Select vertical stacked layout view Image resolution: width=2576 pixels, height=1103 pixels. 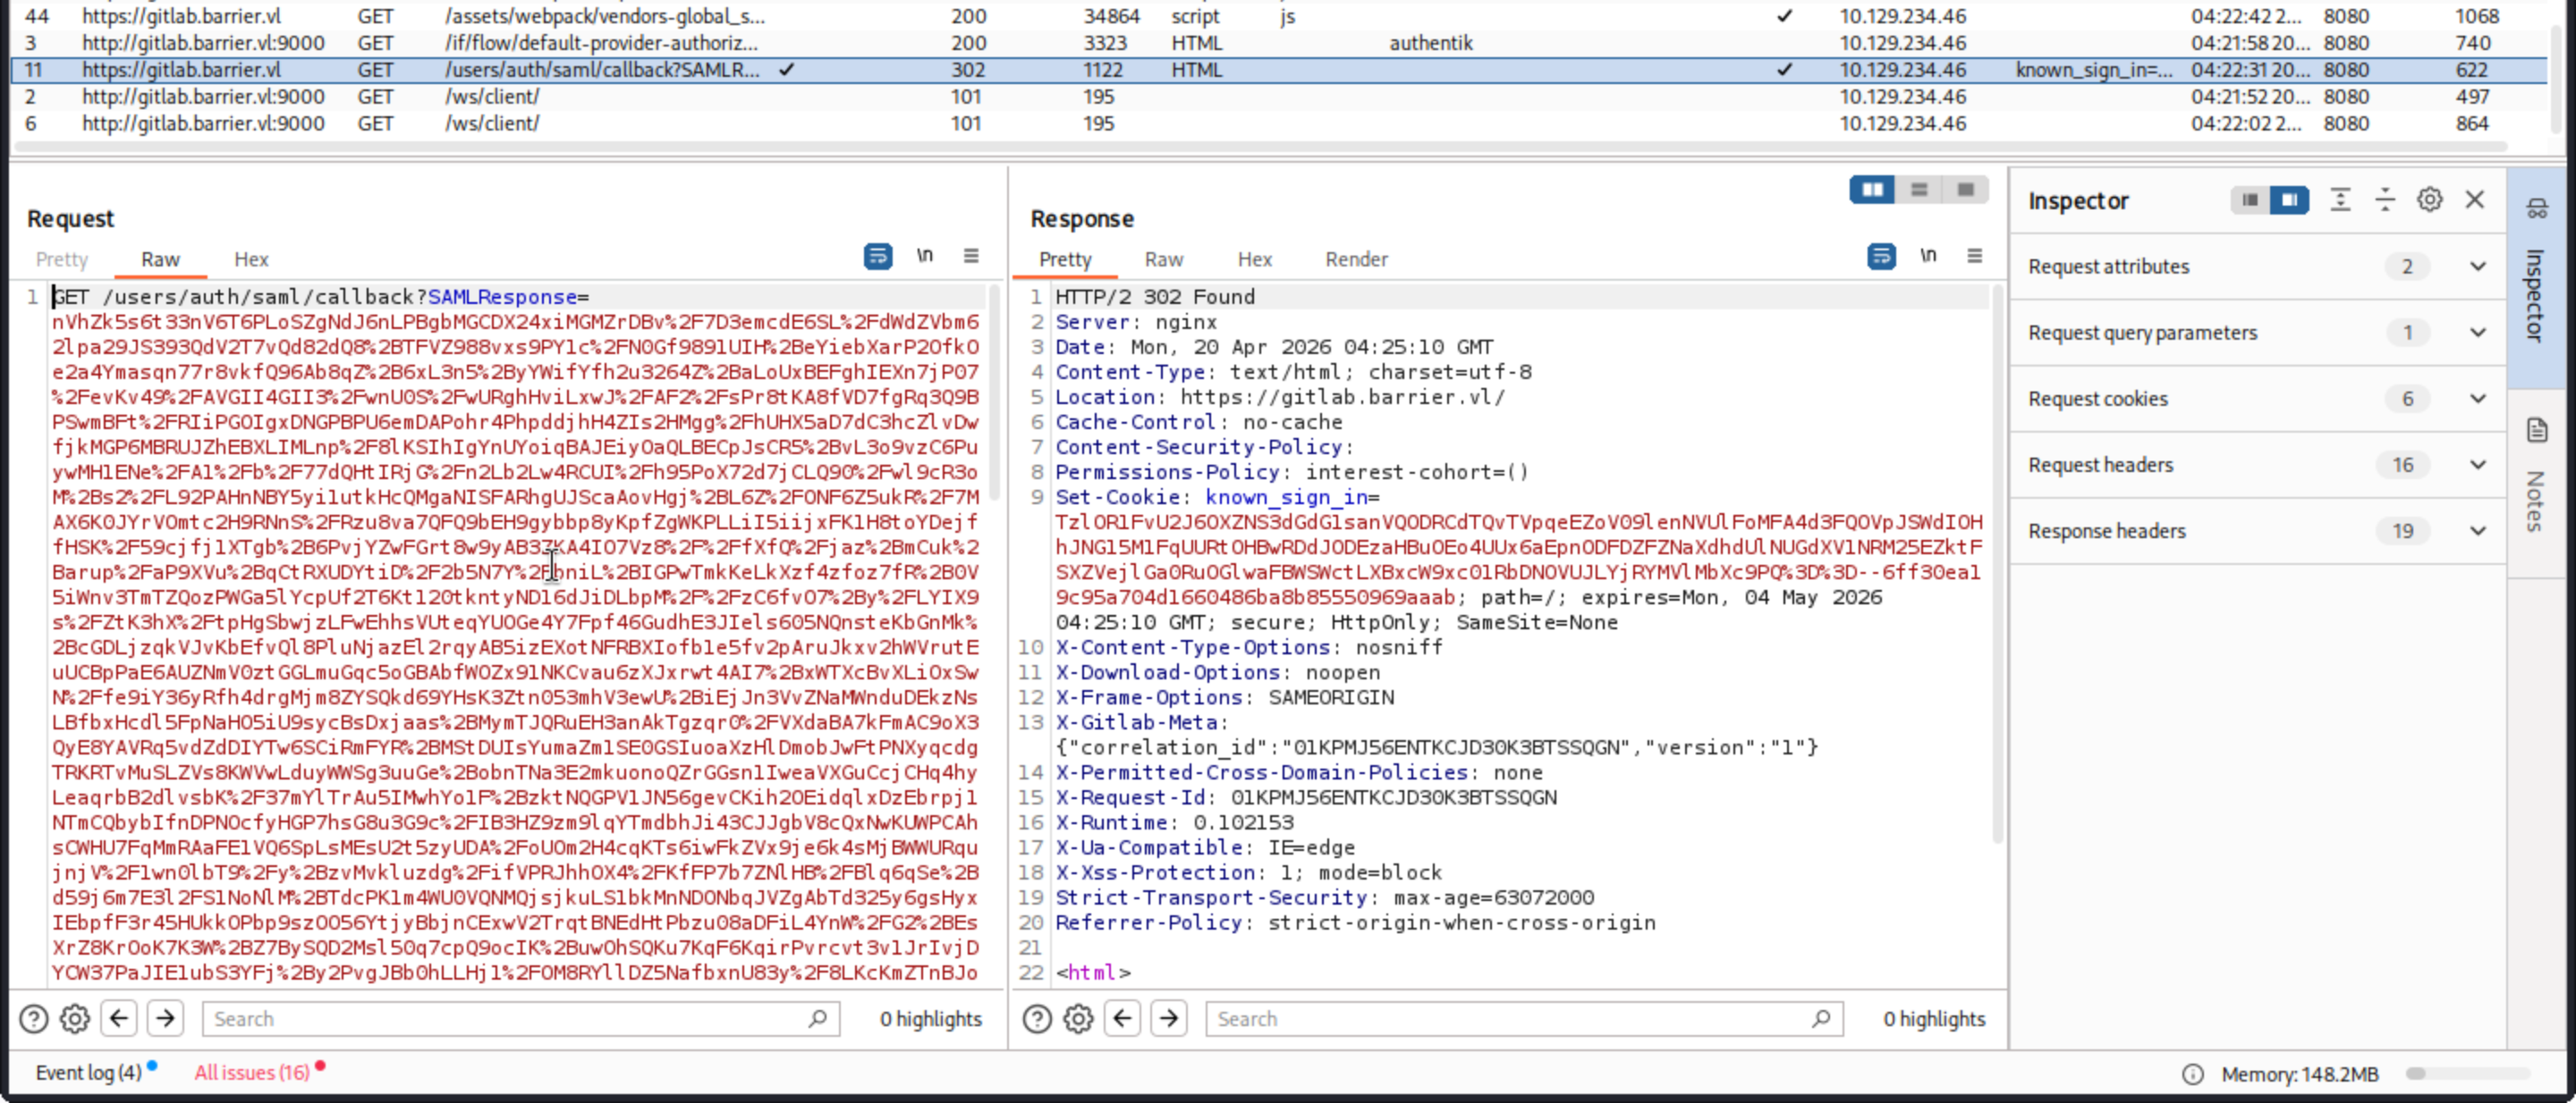1919,189
